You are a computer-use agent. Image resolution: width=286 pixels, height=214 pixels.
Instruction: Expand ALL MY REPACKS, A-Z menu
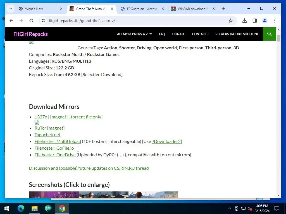point(134,34)
